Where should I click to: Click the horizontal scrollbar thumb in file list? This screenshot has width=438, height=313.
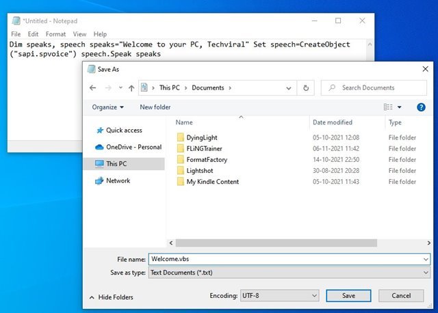tap(276, 243)
